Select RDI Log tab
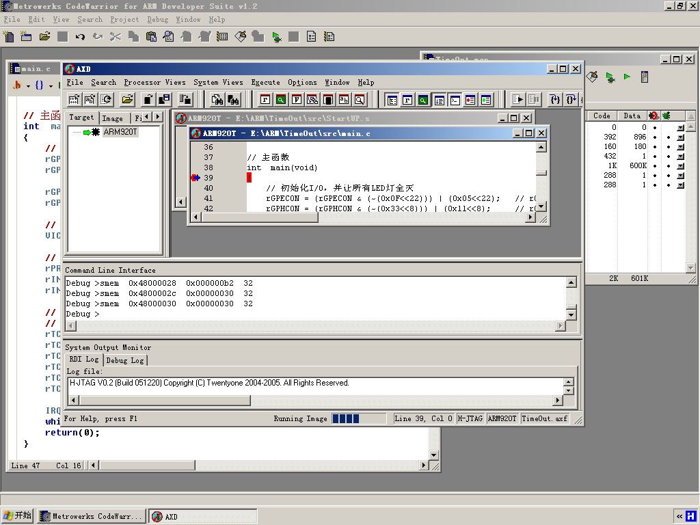Viewport: 700px width, 525px height. 84,360
